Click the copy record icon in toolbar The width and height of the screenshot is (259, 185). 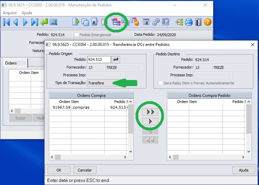85,22
